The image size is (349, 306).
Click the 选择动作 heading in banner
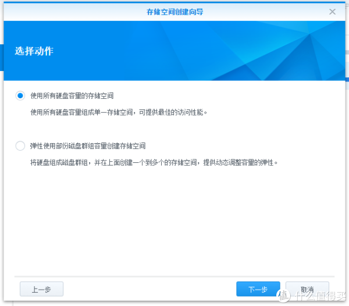pos(34,51)
